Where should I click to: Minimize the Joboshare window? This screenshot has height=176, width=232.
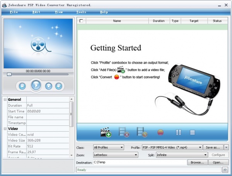click(x=219, y=5)
